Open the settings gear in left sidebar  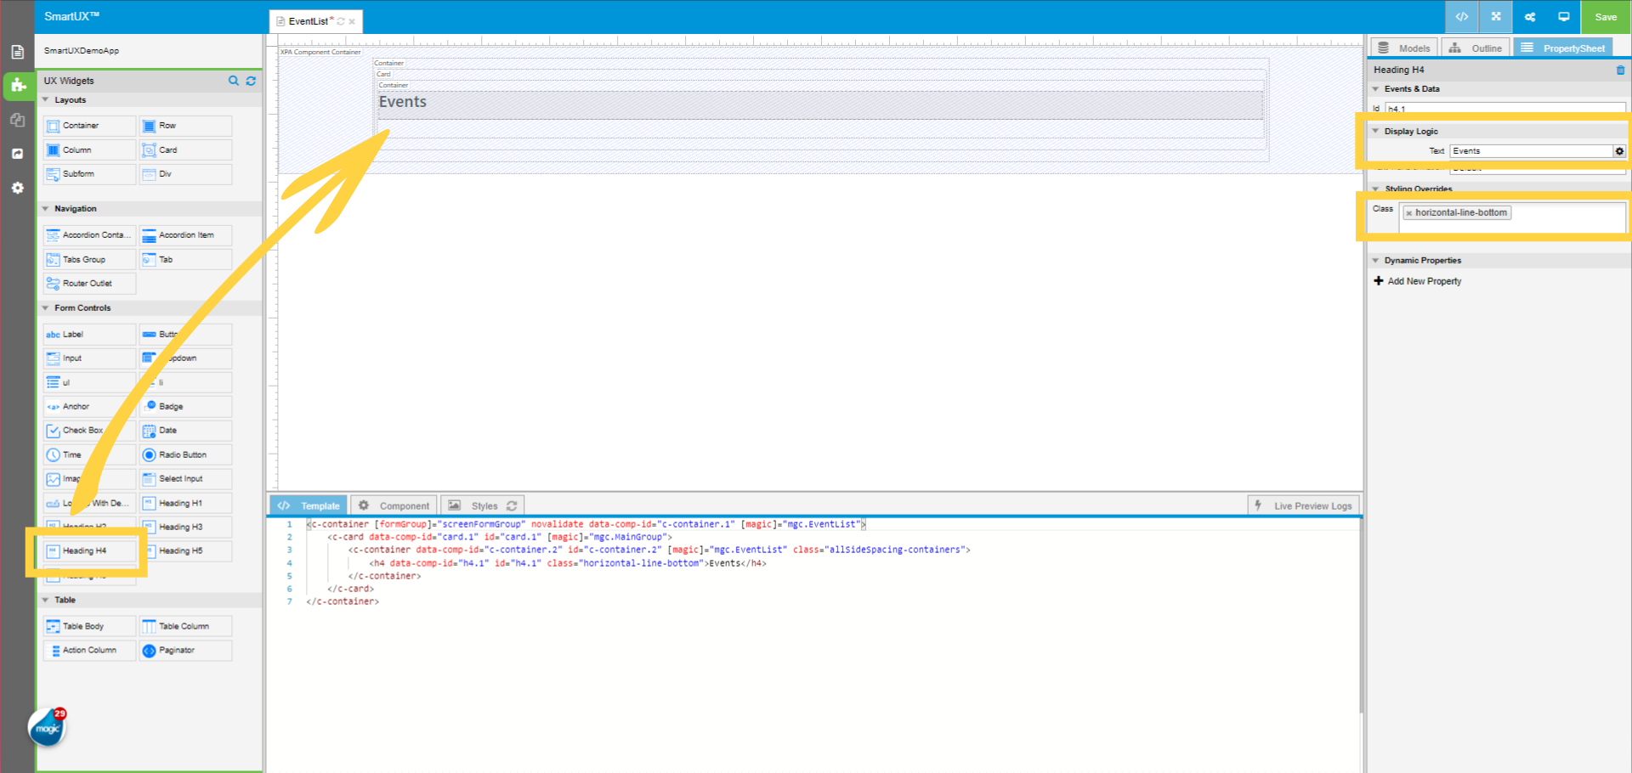pyautogui.click(x=17, y=188)
